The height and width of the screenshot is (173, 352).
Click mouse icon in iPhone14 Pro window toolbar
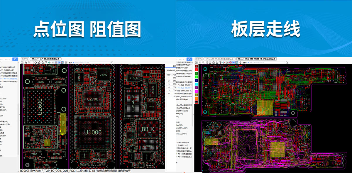241,62
